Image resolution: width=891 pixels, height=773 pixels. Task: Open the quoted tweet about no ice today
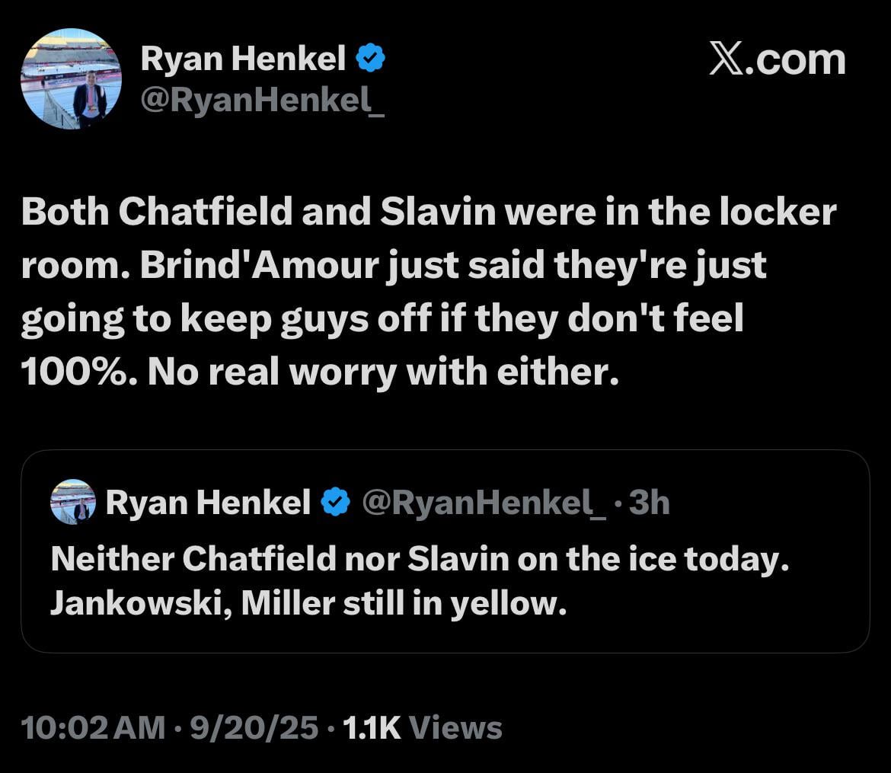[445, 552]
